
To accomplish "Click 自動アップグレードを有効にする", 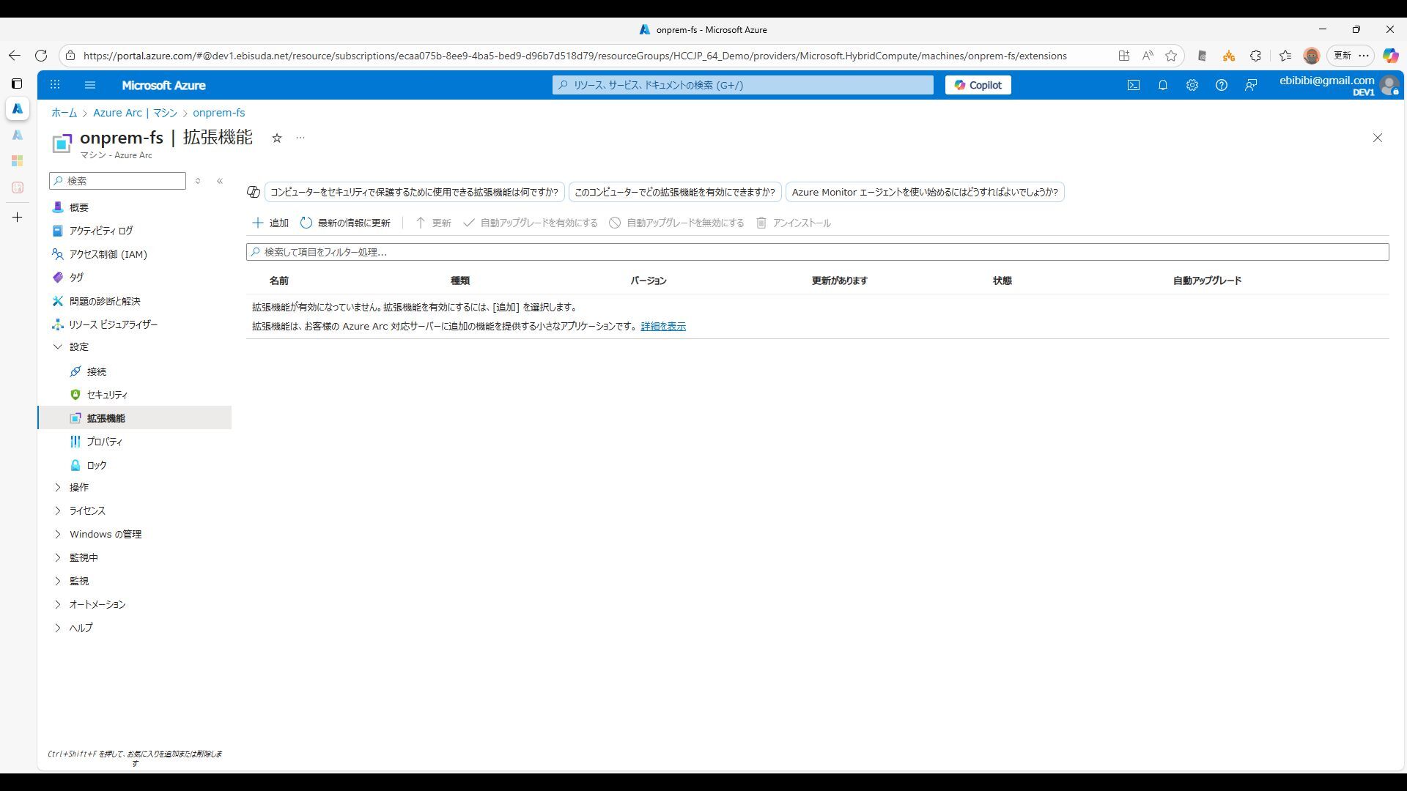I will (x=531, y=223).
